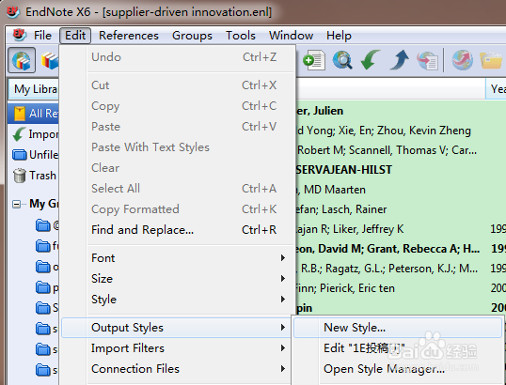506x385 pixels.
Task: Select reference row with Lasch, Rainer
Action: [x=401, y=209]
